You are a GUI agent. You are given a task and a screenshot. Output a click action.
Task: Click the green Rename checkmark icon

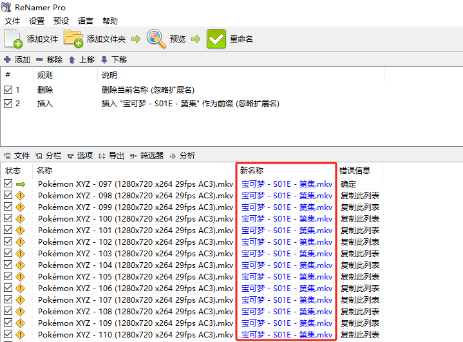click(216, 39)
